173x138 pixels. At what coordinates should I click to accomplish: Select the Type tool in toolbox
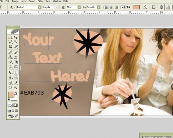point(16,72)
